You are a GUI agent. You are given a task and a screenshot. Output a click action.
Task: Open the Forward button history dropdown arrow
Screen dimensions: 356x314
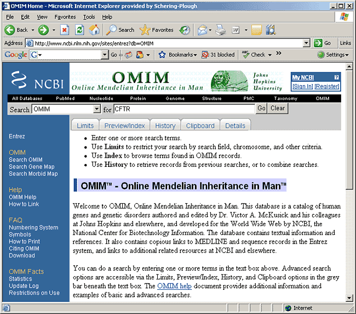click(x=54, y=30)
